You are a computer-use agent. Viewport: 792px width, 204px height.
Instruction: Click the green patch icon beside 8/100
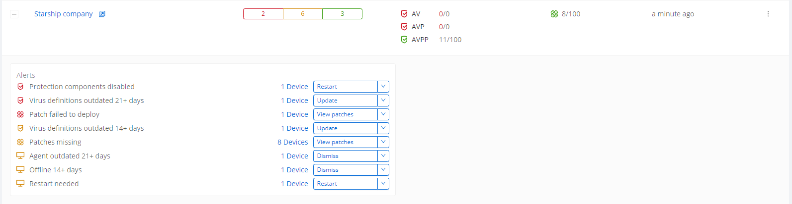point(554,14)
